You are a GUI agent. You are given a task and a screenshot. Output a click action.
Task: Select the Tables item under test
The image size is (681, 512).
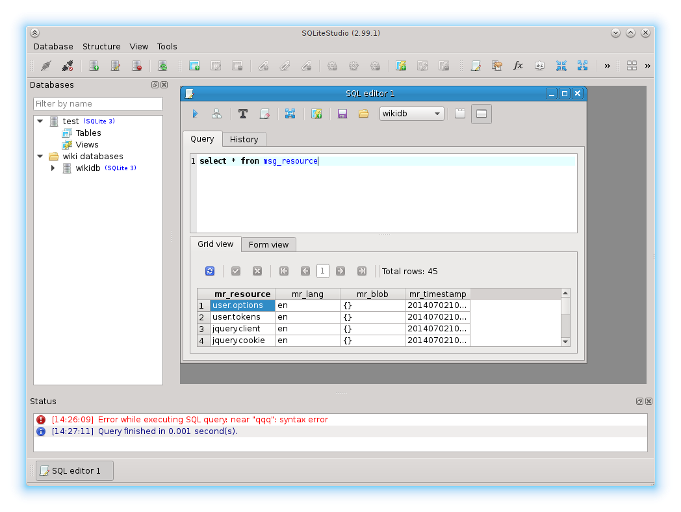[88, 133]
